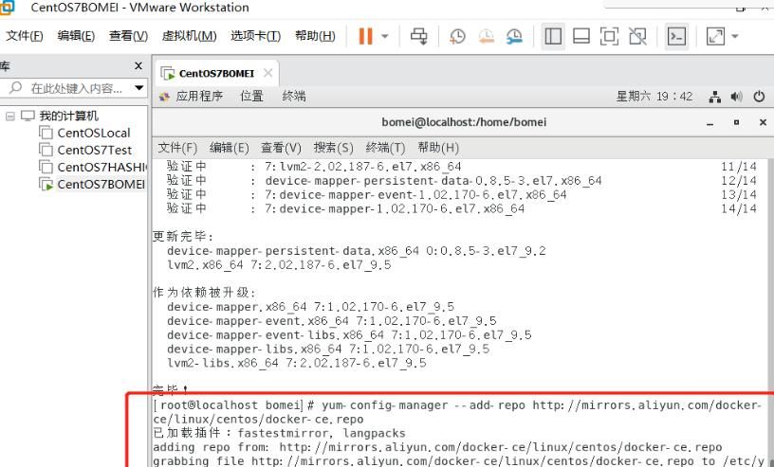Viewport: 774px width, 467px height.
Task: Click the stretch guest display icon
Action: 715,36
